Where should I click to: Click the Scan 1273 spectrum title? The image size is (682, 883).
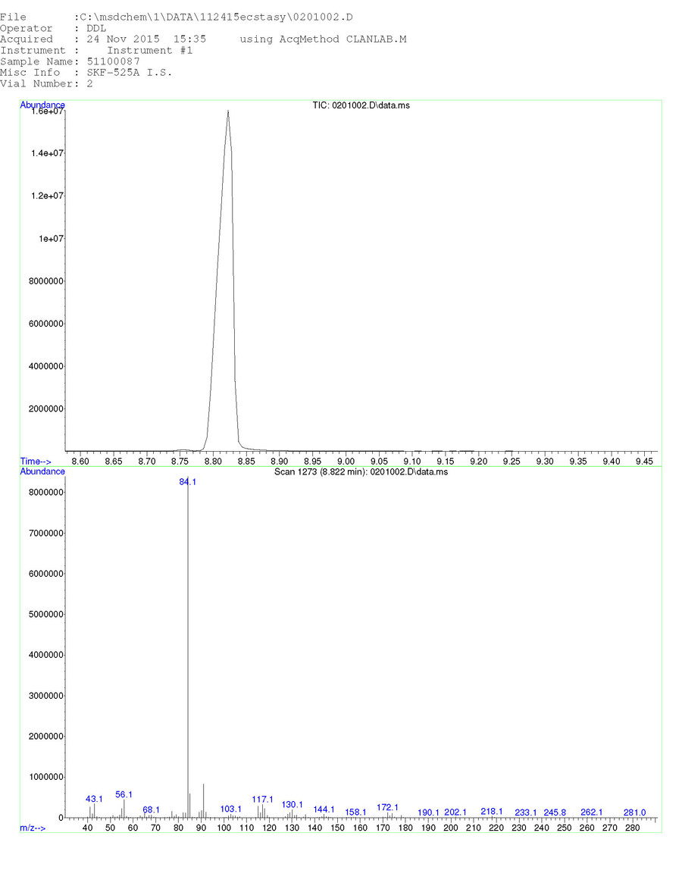point(361,471)
